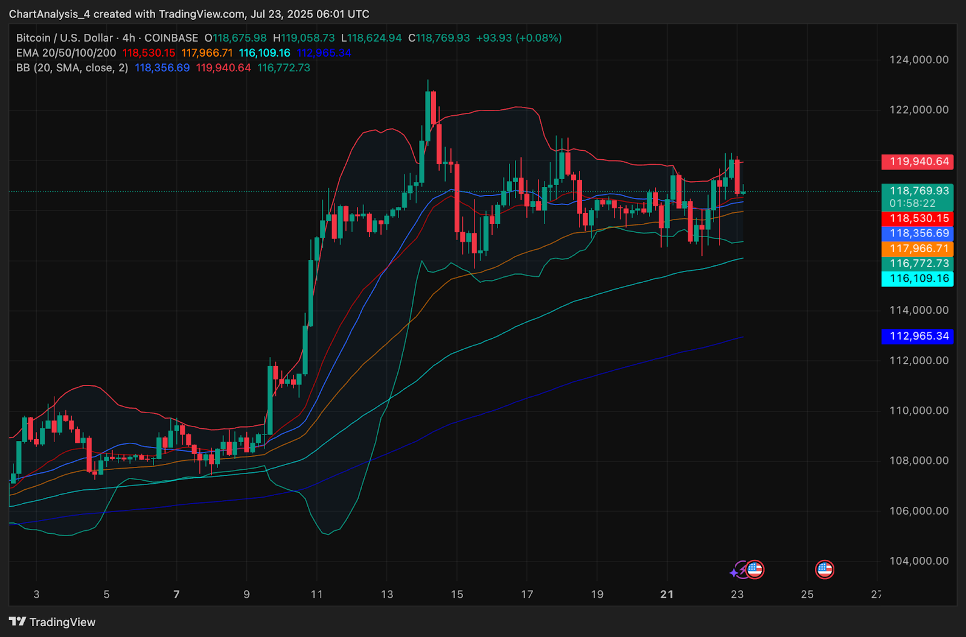Click the TradingView logo at bottom left
Screen dimensions: 966x637
[x=52, y=622]
